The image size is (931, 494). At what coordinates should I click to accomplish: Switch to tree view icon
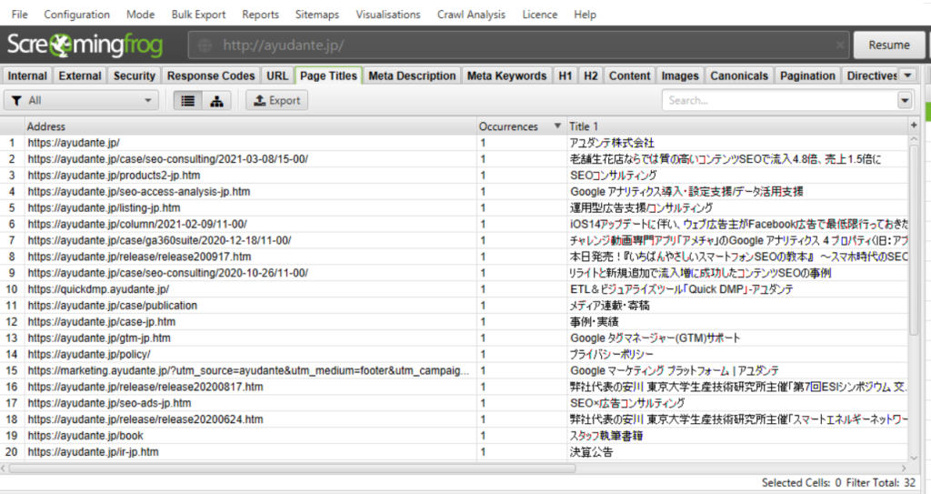[x=216, y=100]
